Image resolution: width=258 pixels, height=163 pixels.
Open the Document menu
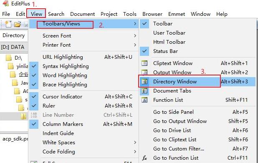click(x=82, y=14)
